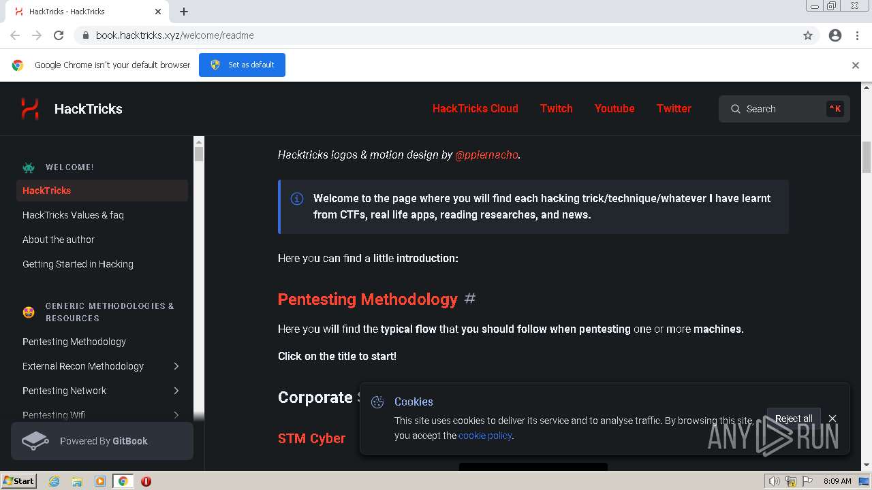Open Pentesting Network sidebar page
The height and width of the screenshot is (490, 872).
point(65,391)
